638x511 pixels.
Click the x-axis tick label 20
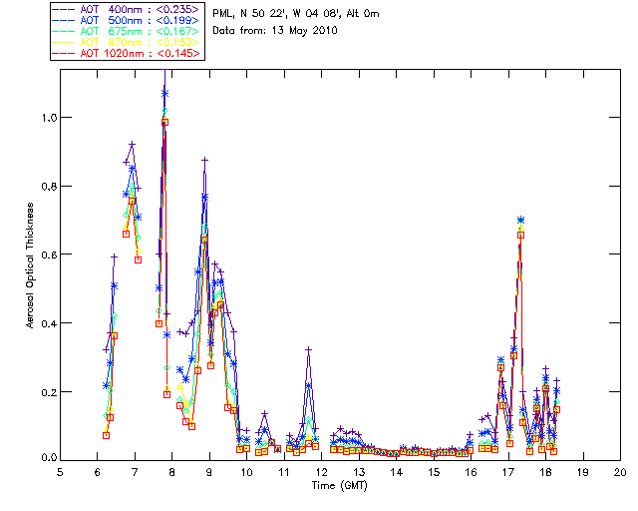click(620, 472)
